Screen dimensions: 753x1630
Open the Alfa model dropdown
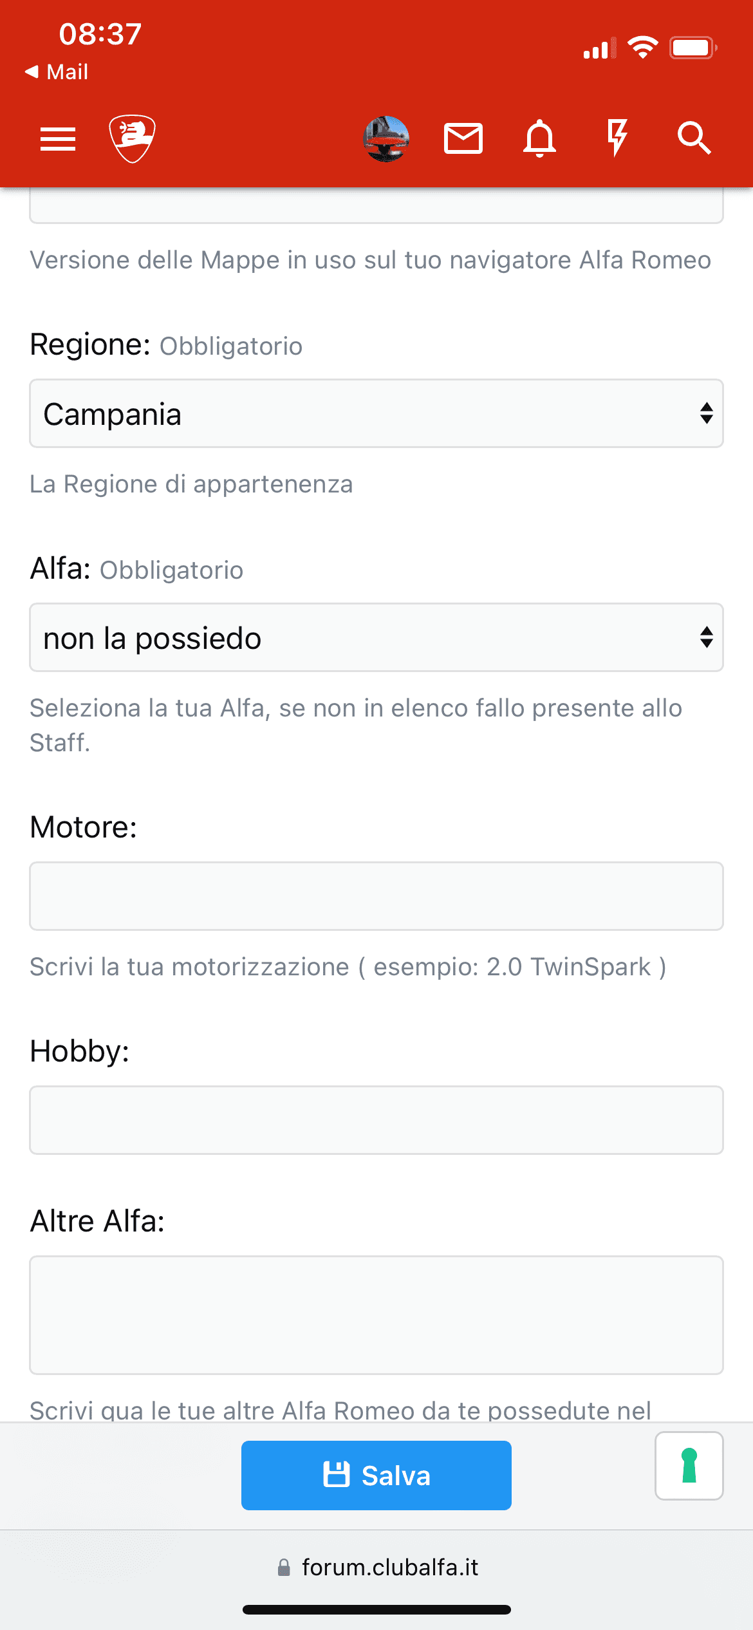tap(376, 637)
